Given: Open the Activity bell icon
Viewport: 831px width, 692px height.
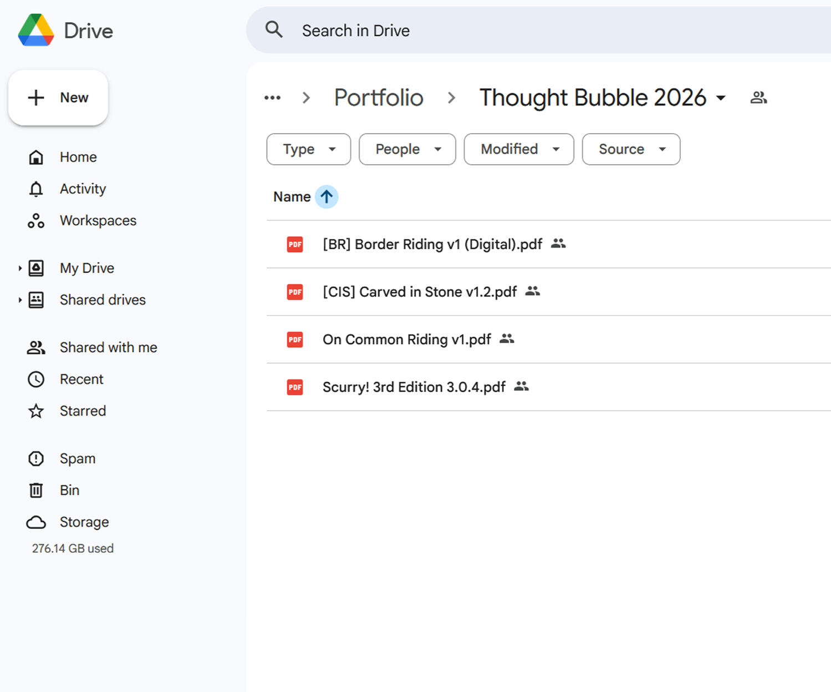Looking at the screenshot, I should [36, 189].
